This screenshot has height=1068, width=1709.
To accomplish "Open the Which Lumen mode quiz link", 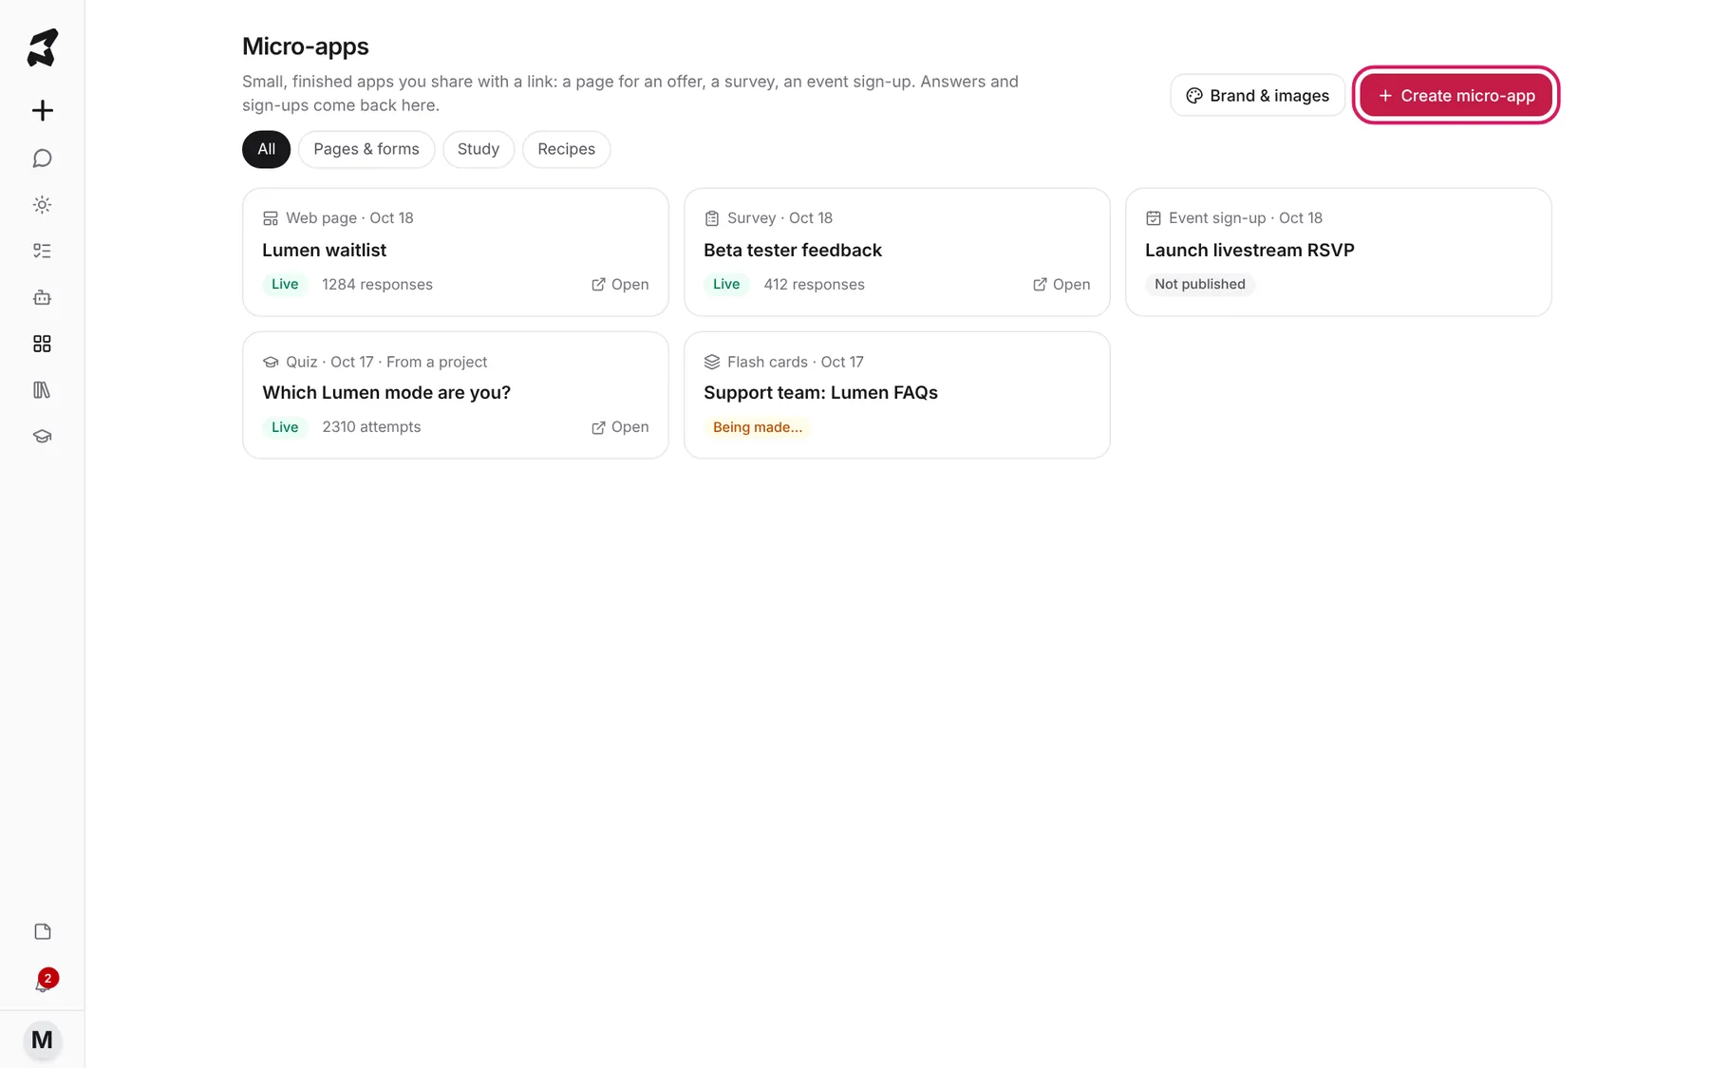I will tap(620, 427).
